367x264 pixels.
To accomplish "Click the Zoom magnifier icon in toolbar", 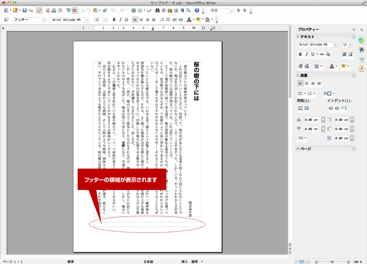I will click(x=189, y=10).
